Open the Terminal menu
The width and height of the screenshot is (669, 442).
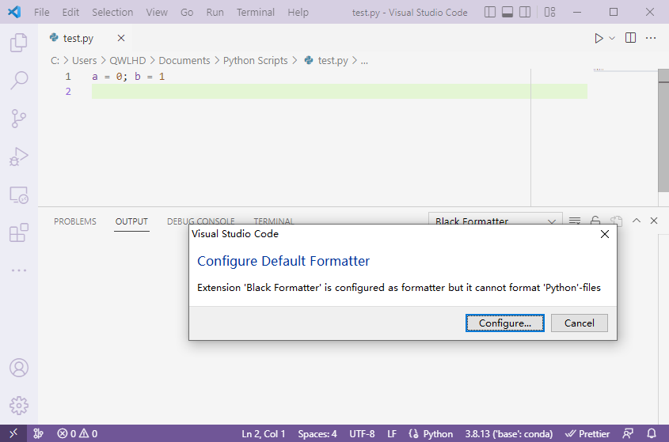coord(255,13)
